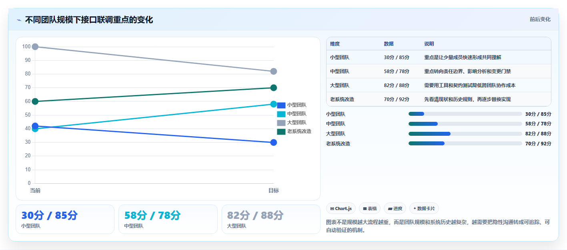This screenshot has width=567, height=250.
Task: Click the 小型团队 data point at 目标
Action: click(x=274, y=143)
